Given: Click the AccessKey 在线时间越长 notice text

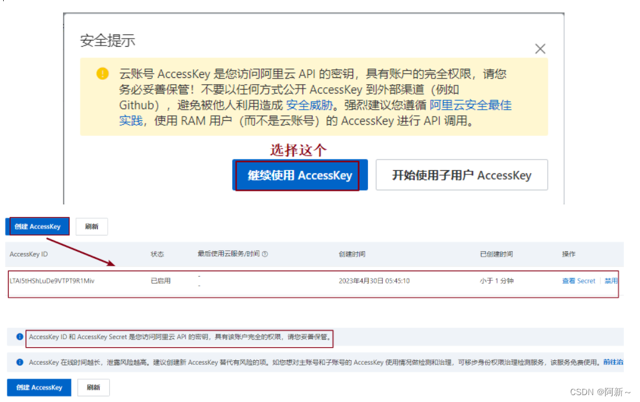Looking at the screenshot, I should pos(314,362).
